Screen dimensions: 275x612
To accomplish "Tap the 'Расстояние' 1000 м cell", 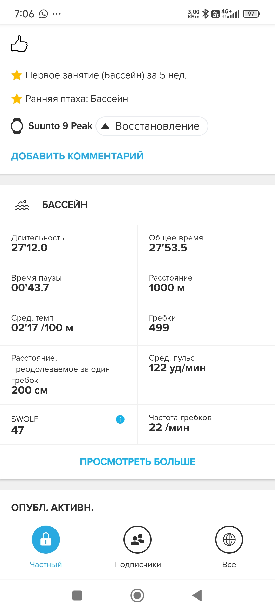I will pyautogui.click(x=206, y=285).
